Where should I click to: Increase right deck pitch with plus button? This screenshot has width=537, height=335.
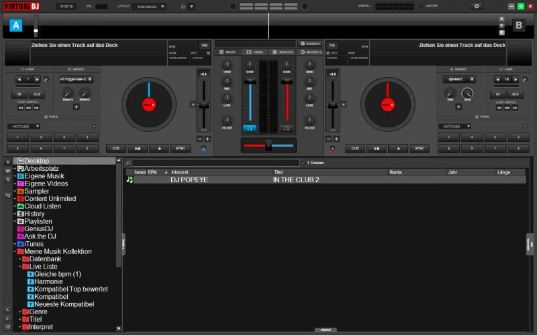(x=336, y=139)
